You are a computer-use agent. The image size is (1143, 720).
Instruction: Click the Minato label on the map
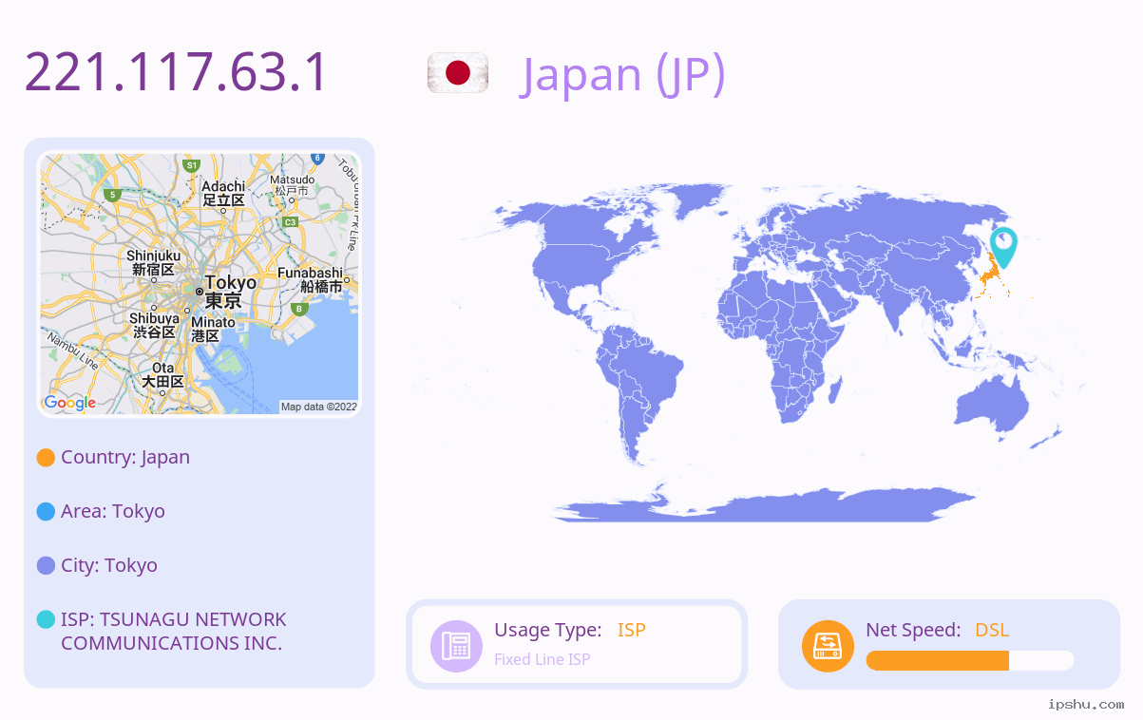point(213,330)
